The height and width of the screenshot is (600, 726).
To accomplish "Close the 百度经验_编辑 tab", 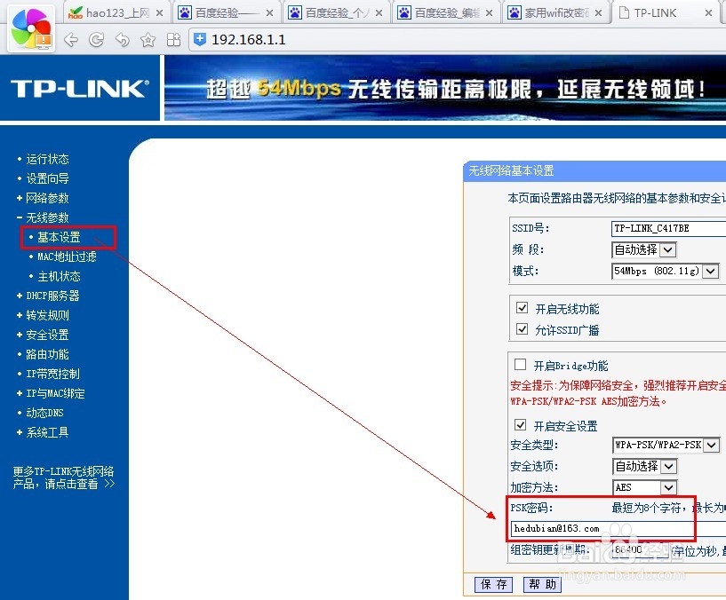I will 489,13.
